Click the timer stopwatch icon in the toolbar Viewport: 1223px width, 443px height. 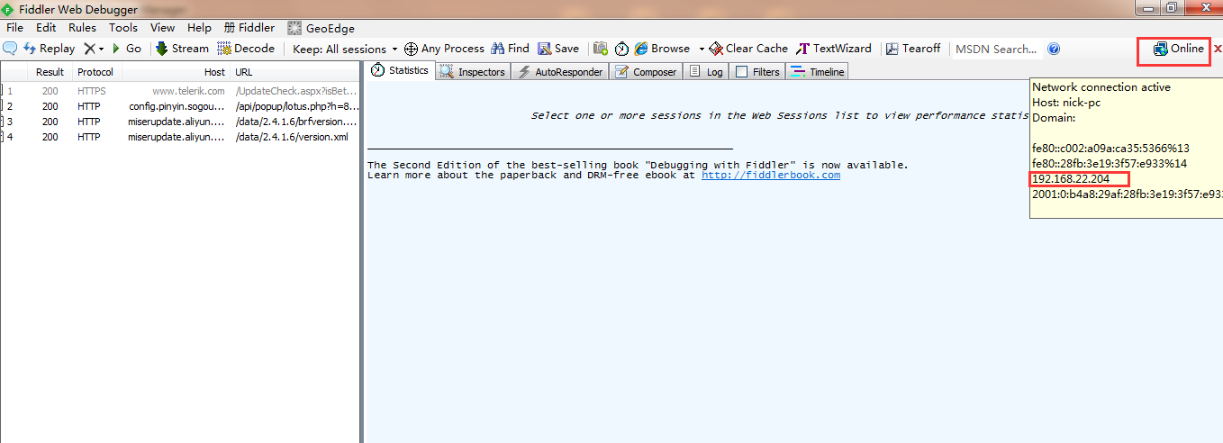click(621, 49)
